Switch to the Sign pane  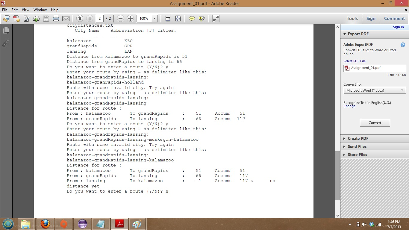(371, 19)
